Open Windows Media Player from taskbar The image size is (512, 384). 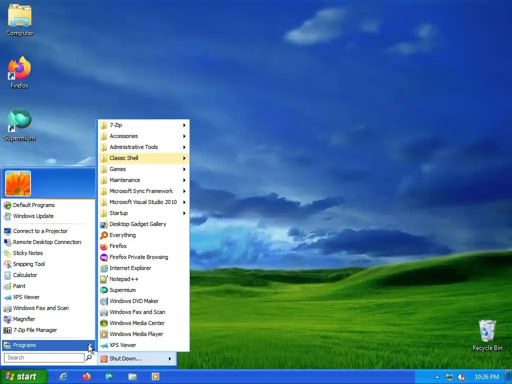(155, 376)
